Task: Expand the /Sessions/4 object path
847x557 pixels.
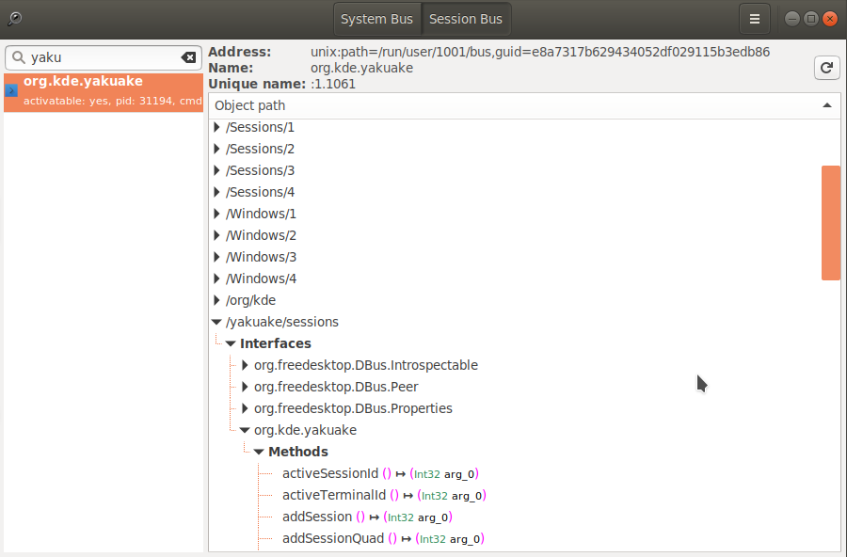Action: pyautogui.click(x=216, y=192)
